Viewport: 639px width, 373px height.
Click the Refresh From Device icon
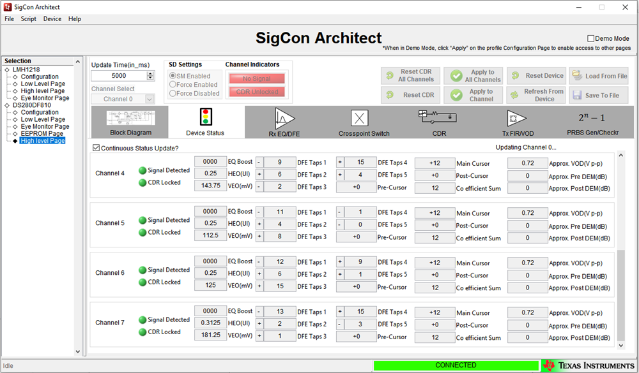click(x=514, y=95)
